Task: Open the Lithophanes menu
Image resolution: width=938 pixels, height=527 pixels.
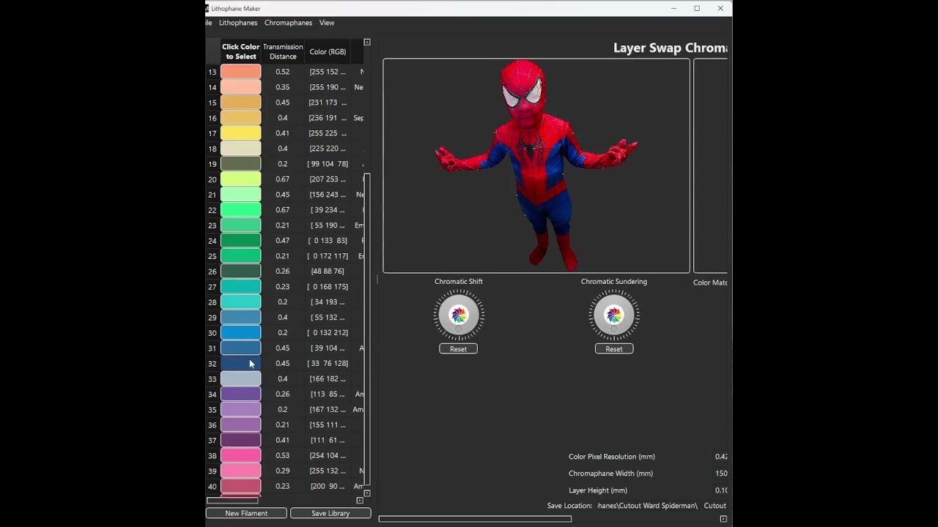Action: point(238,23)
